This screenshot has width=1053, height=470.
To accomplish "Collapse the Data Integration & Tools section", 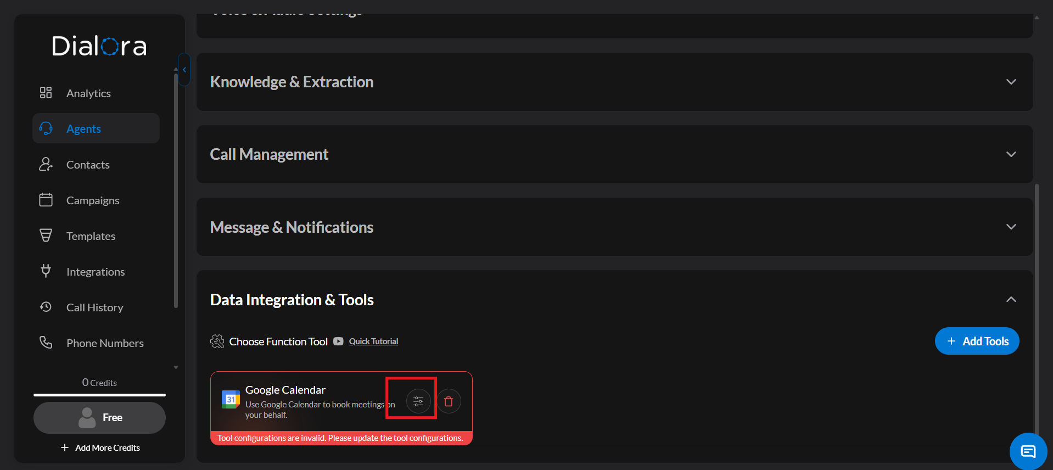I will click(x=1011, y=299).
